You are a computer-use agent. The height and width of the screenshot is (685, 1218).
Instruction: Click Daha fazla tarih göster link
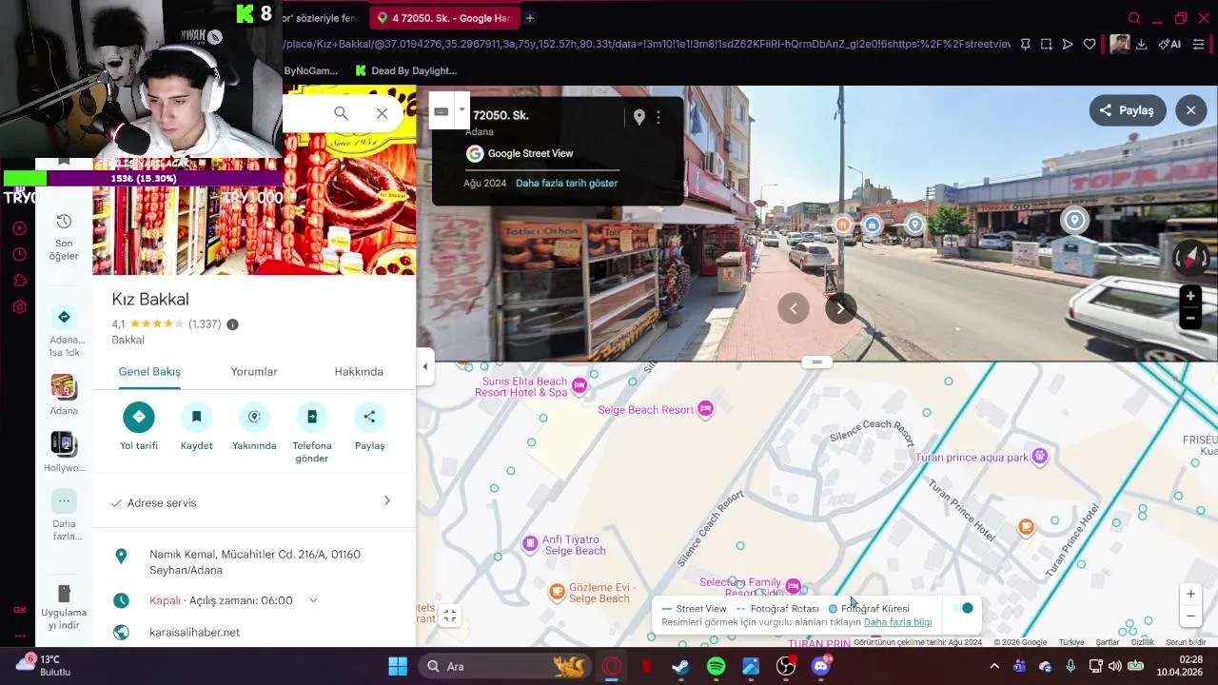click(x=566, y=183)
